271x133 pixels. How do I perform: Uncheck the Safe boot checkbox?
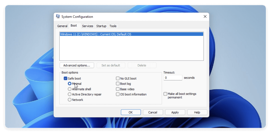[66, 78]
